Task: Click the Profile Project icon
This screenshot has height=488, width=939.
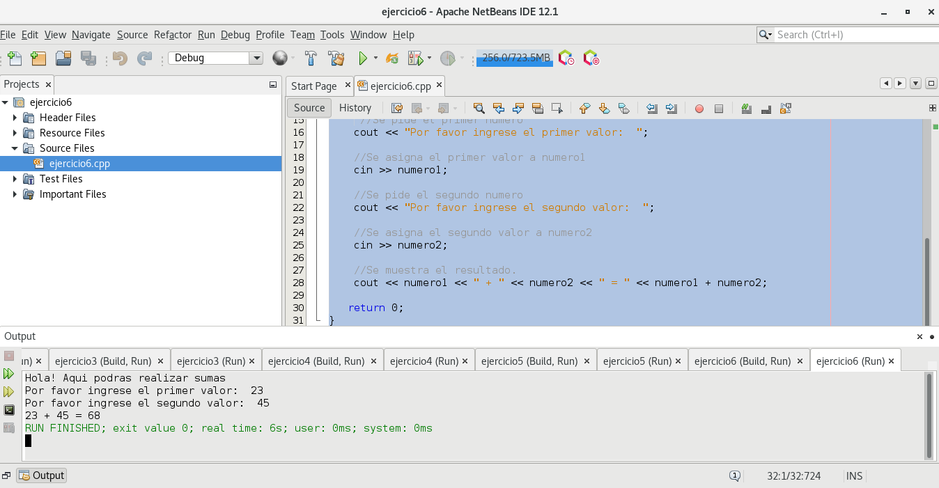Action: coord(447,58)
